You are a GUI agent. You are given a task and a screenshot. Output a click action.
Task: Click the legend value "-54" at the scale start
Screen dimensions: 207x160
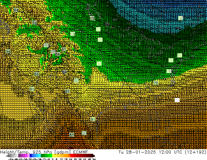[10, 159]
